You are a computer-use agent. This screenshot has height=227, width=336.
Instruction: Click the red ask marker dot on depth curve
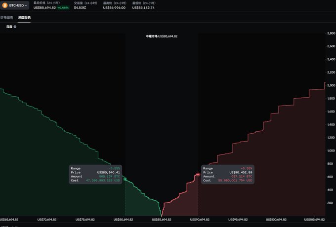pyautogui.click(x=198, y=175)
